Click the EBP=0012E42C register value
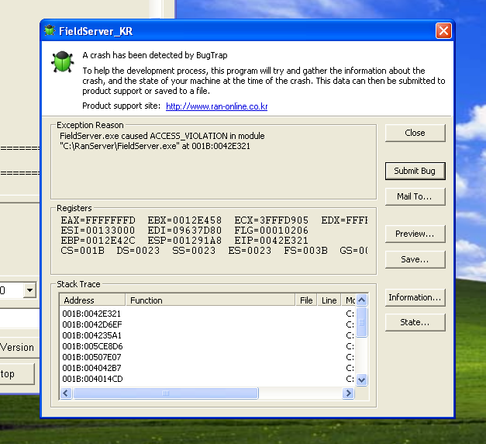The image size is (486, 444). point(98,241)
